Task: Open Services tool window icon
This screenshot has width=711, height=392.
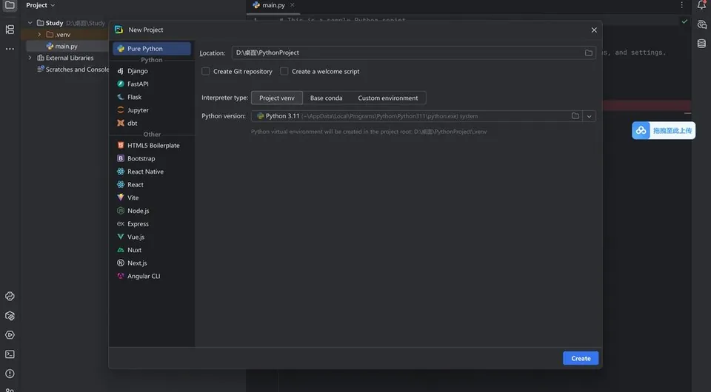Action: [10, 335]
